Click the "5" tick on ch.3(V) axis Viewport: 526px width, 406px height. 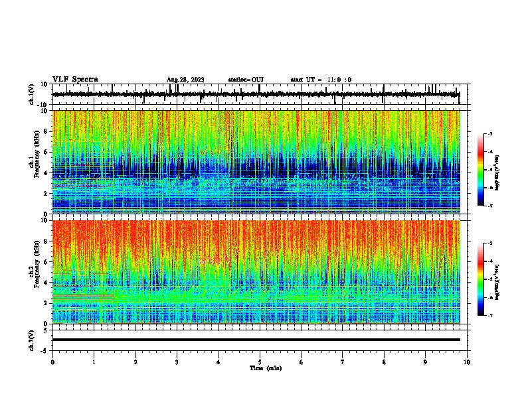[x=46, y=330]
